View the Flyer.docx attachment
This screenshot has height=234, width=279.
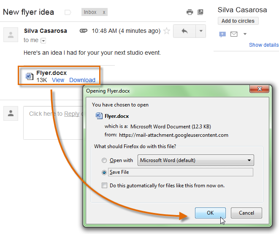58,80
